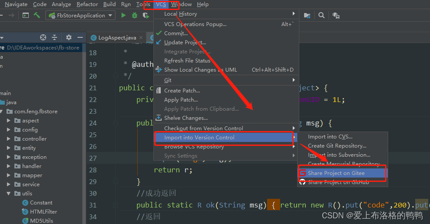Expand the aspect package
This screenshot has width=430, height=224.
(9, 121)
